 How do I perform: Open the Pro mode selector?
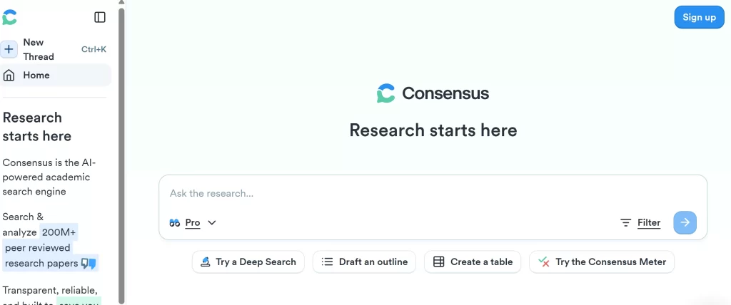193,222
